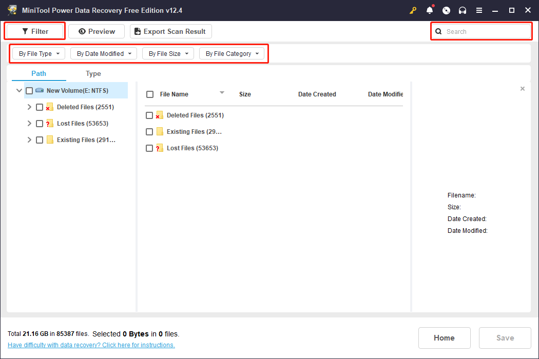The height and width of the screenshot is (359, 539).
Task: Click the New Volume drive icon in tree
Action: (x=40, y=90)
